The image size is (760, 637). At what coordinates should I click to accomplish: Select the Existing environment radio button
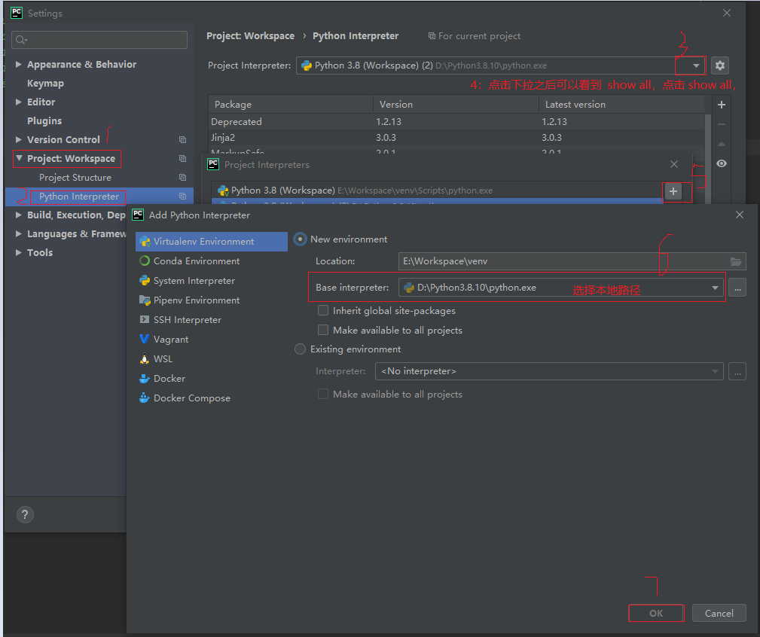click(300, 349)
